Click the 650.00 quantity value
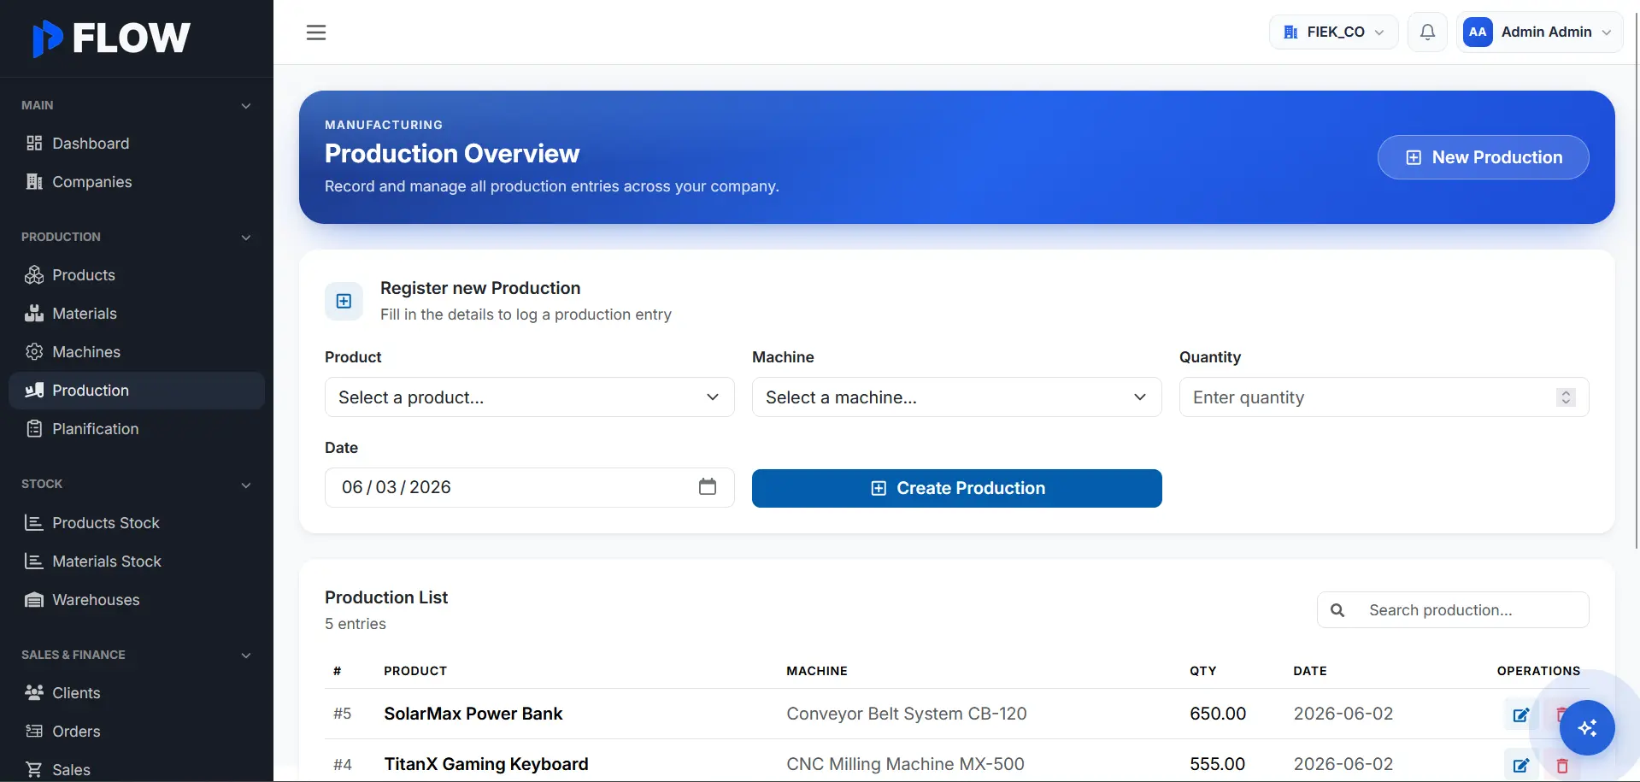This screenshot has height=782, width=1640. 1218,714
